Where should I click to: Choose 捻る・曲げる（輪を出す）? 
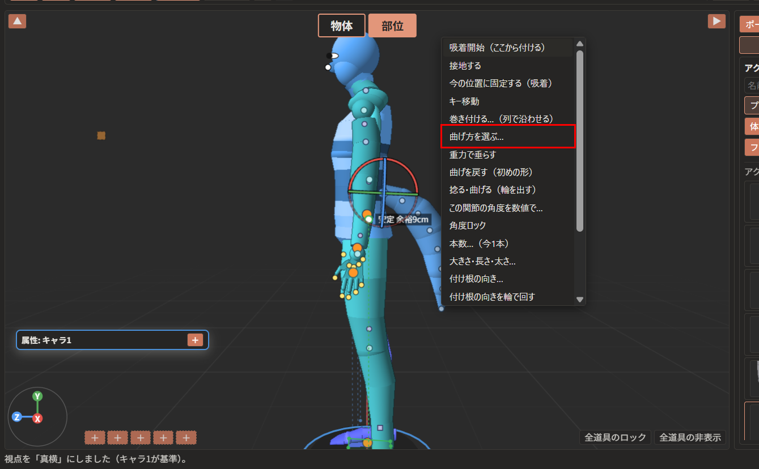[508, 190]
